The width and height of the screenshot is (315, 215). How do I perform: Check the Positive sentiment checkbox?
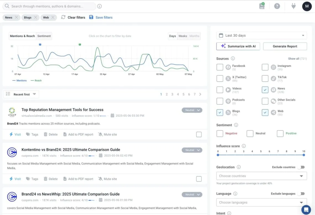(280, 134)
